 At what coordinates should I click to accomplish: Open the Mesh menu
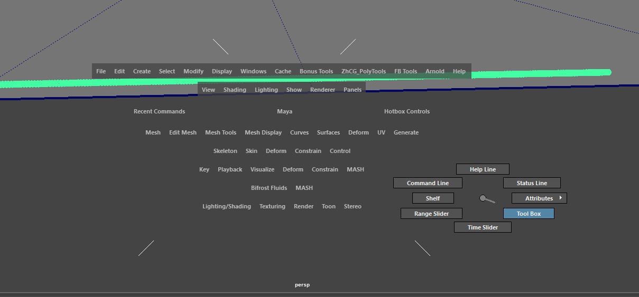coord(153,132)
